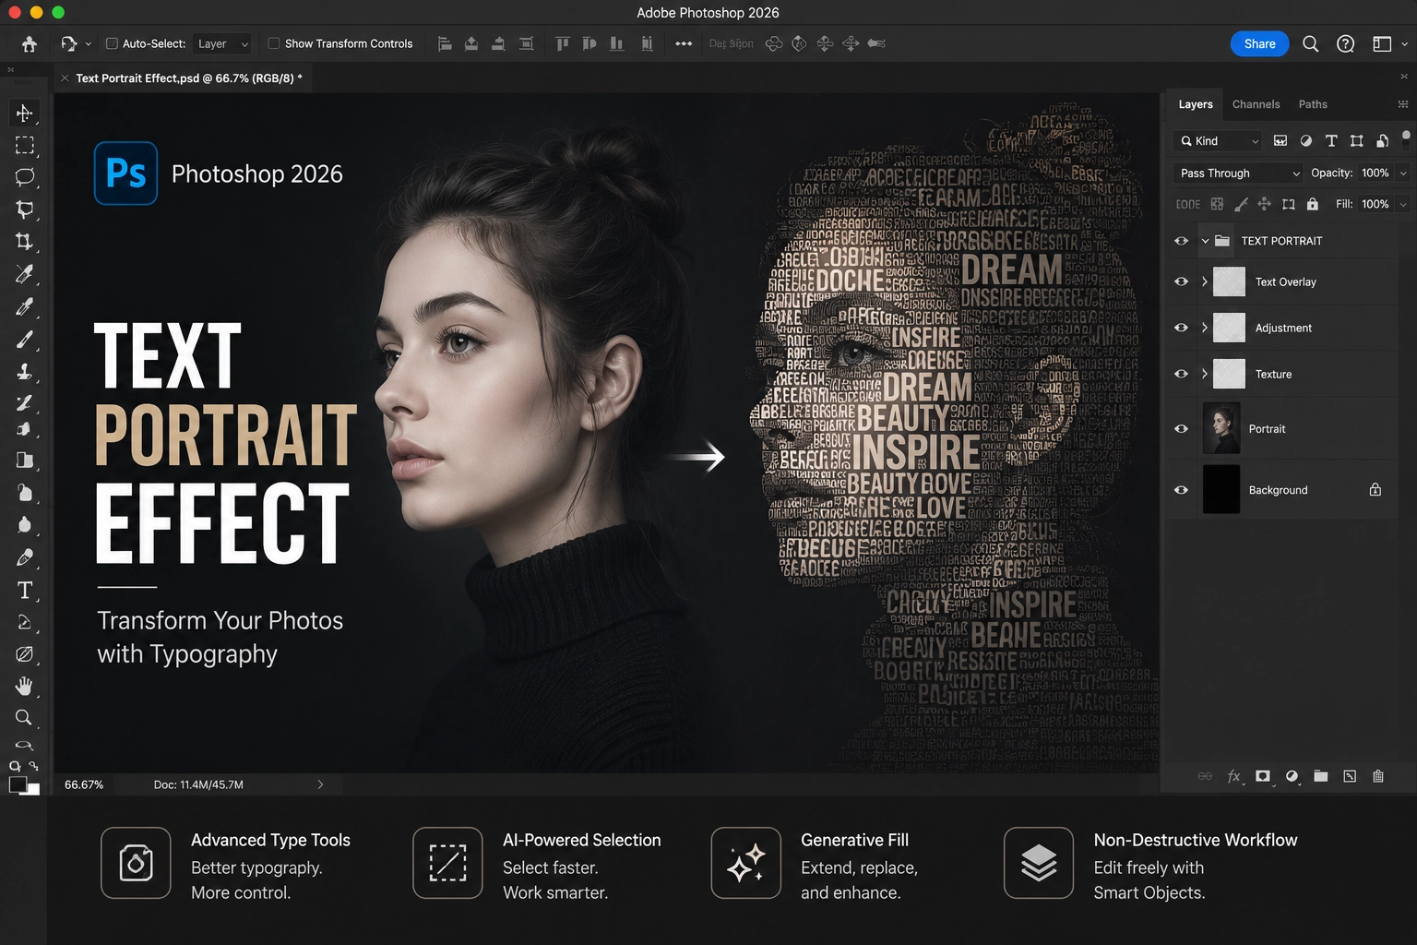Collapse the TEXT PORTRAIT group
The height and width of the screenshot is (945, 1417).
1205,241
